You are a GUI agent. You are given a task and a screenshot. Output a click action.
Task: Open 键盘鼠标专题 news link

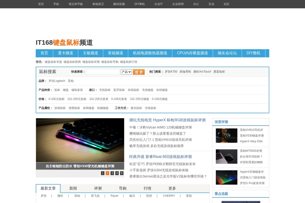(53, 62)
